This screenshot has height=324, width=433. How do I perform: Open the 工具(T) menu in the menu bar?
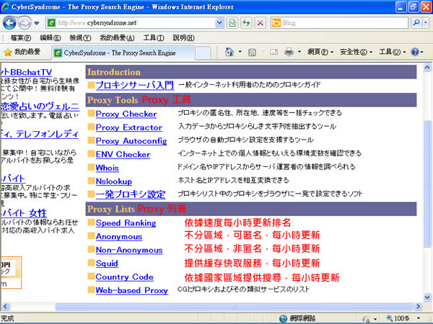(154, 37)
